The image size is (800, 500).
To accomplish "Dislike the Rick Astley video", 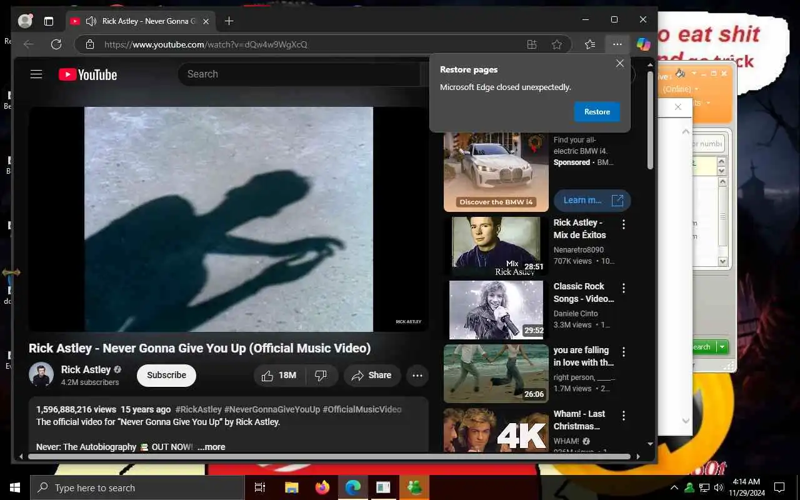I will tap(321, 376).
